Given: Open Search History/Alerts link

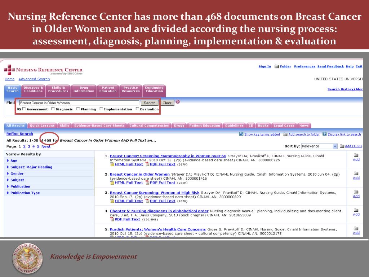Looking at the screenshot, I should (345, 89).
